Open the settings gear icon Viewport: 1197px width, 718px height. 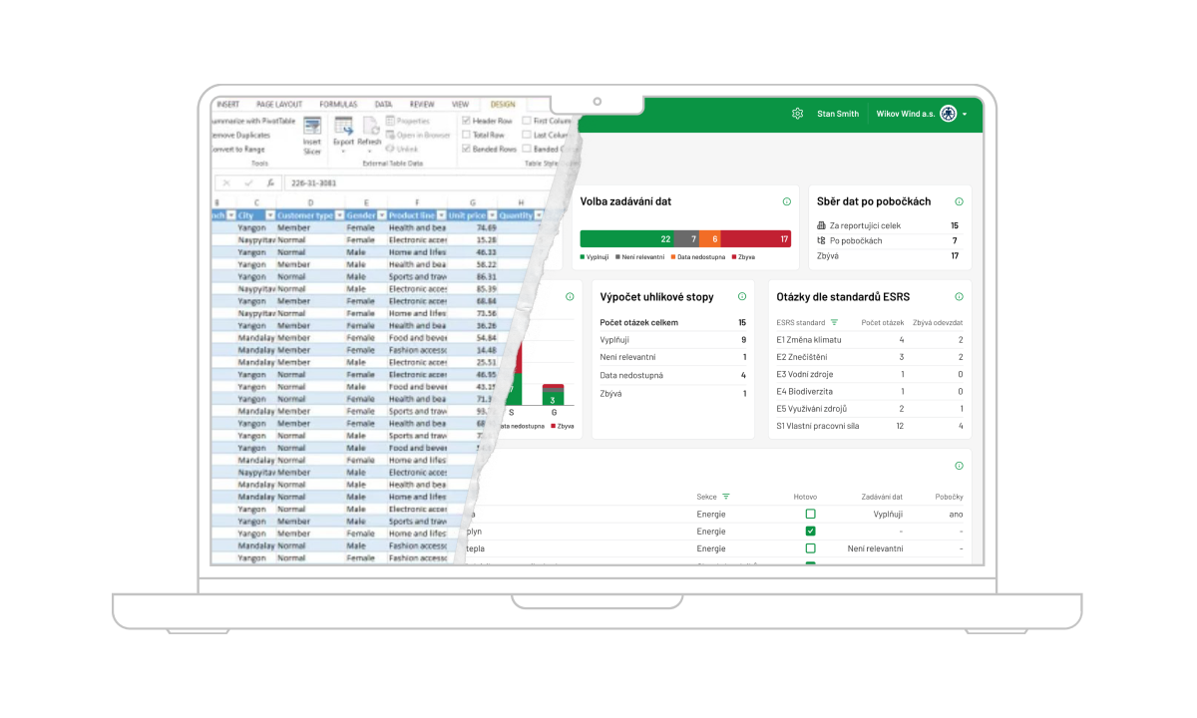point(797,114)
